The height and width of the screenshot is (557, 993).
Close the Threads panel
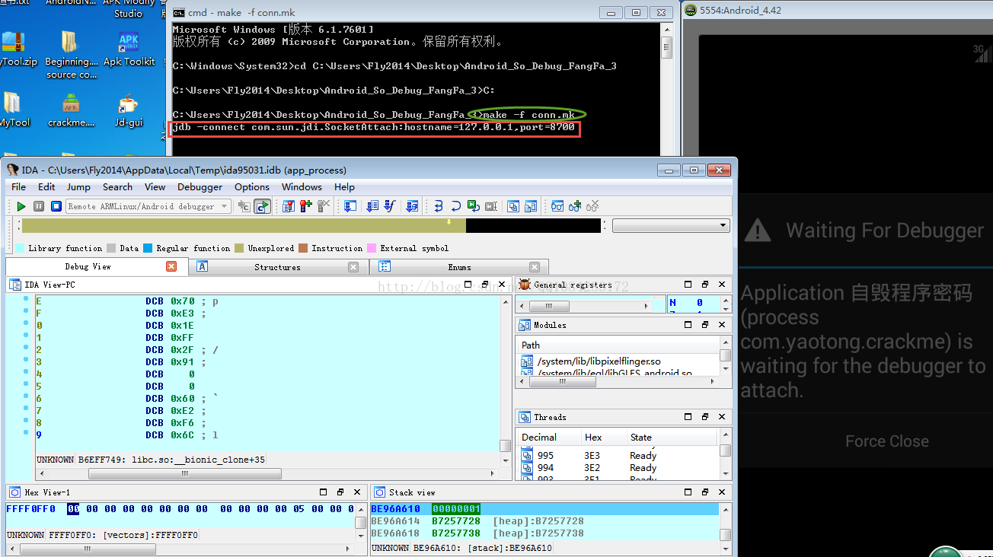point(722,417)
